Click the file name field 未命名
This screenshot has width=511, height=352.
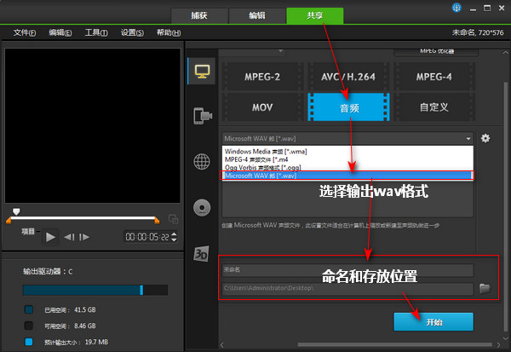[347, 270]
